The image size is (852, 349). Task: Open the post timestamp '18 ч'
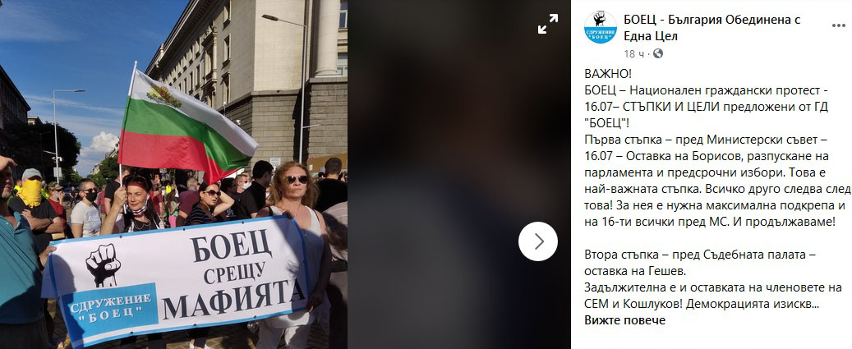636,53
